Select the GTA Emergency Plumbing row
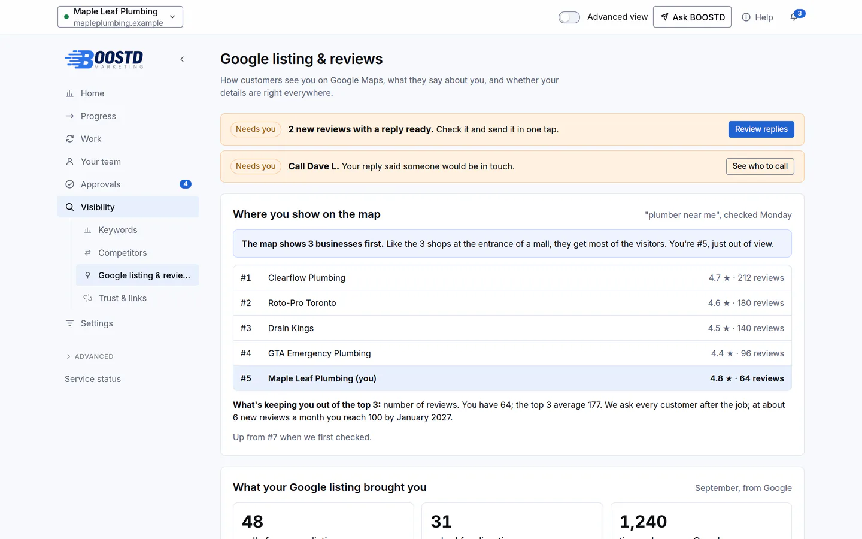 pos(512,353)
